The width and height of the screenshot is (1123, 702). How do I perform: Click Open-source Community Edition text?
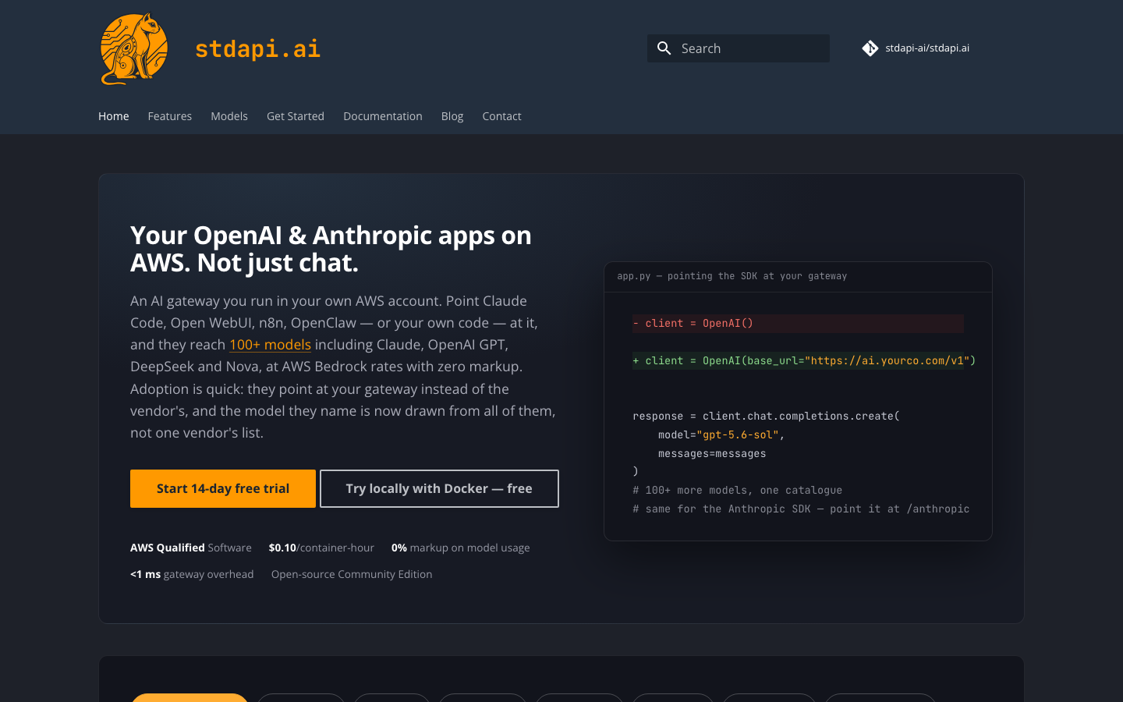pyautogui.click(x=352, y=574)
